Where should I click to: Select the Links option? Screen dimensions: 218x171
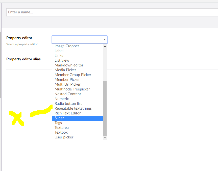(x=78, y=56)
